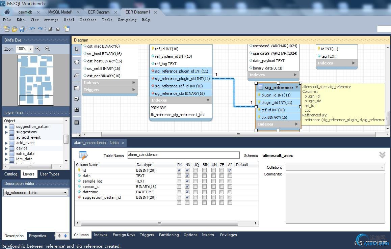Pick the new layer tool

[77, 88]
